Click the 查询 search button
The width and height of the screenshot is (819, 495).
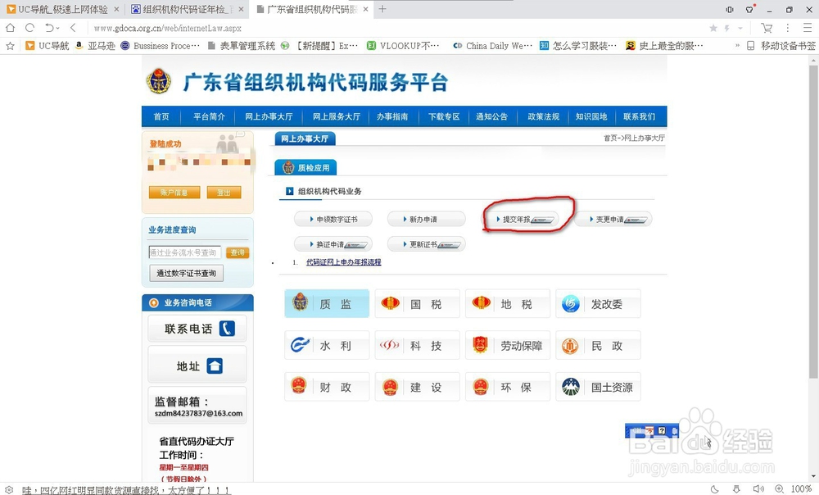coord(238,252)
